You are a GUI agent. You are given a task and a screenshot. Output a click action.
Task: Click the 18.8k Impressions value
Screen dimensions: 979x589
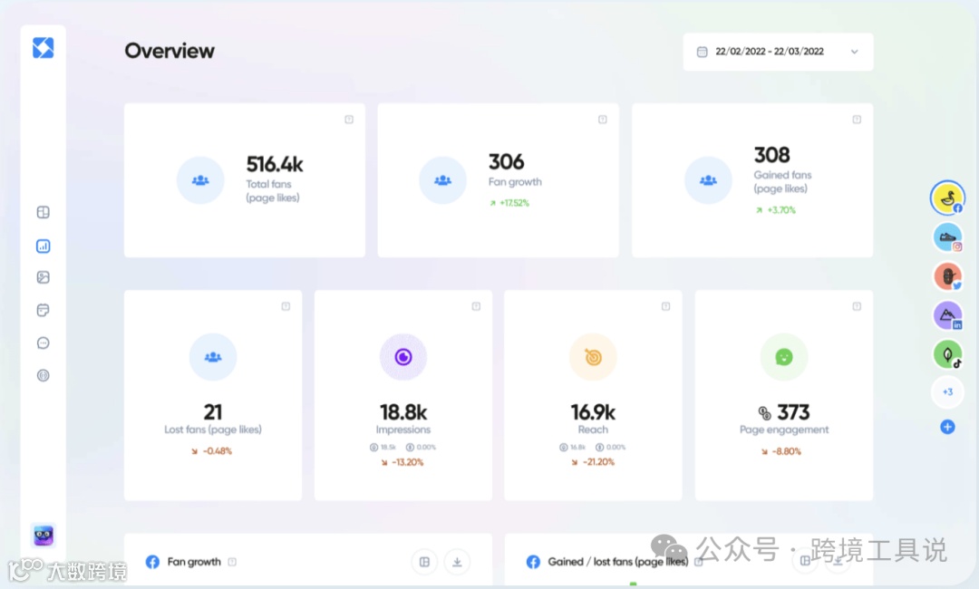[403, 412]
